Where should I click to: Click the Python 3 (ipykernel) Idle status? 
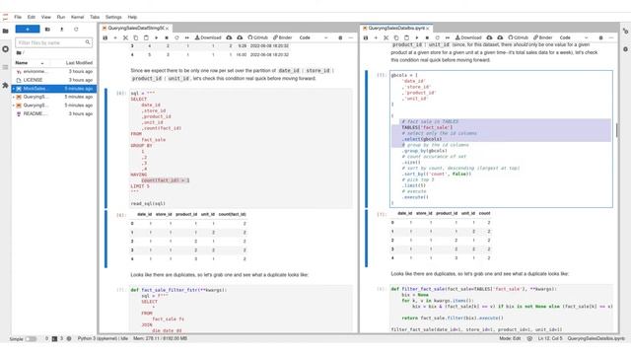coord(103,338)
